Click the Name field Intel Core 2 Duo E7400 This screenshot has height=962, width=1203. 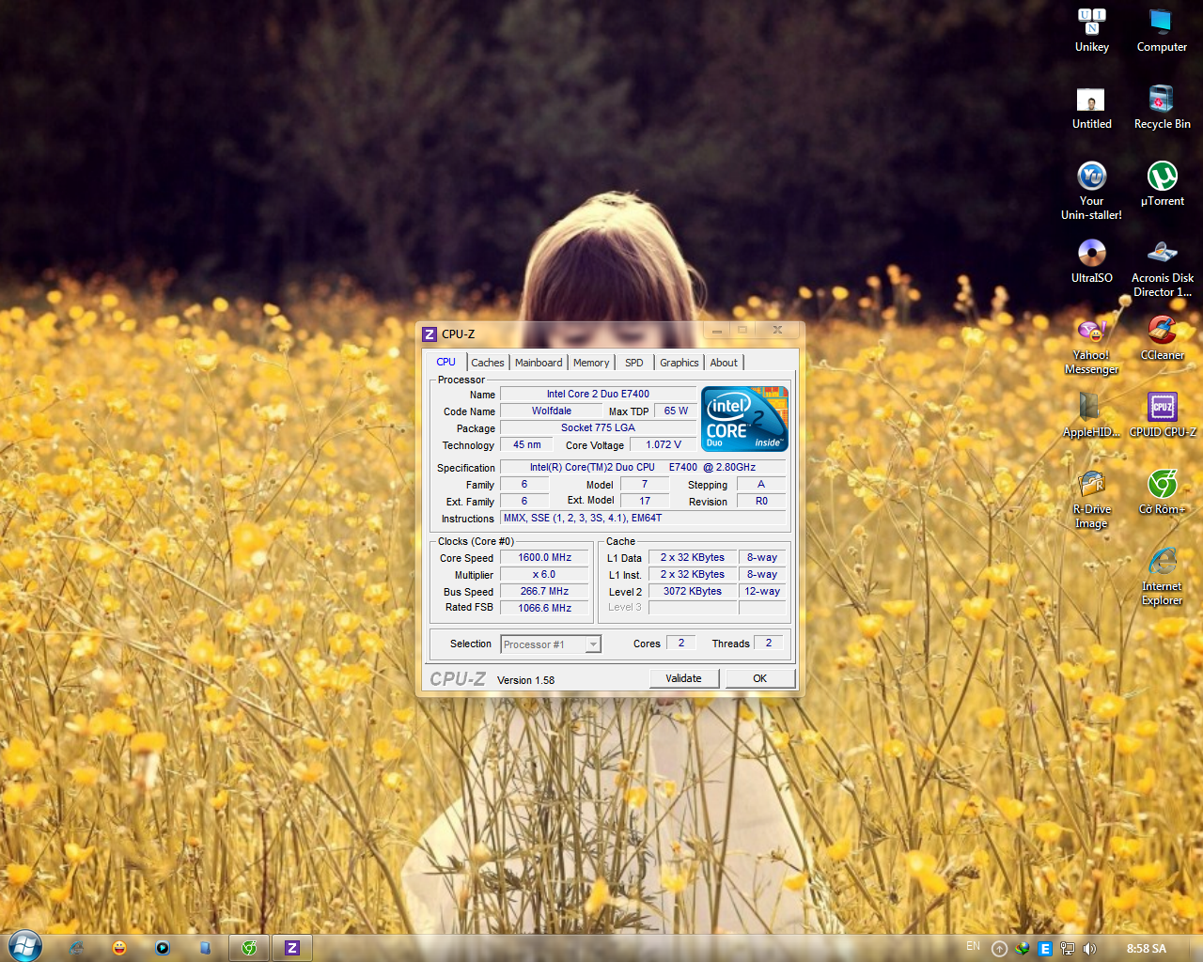[598, 394]
